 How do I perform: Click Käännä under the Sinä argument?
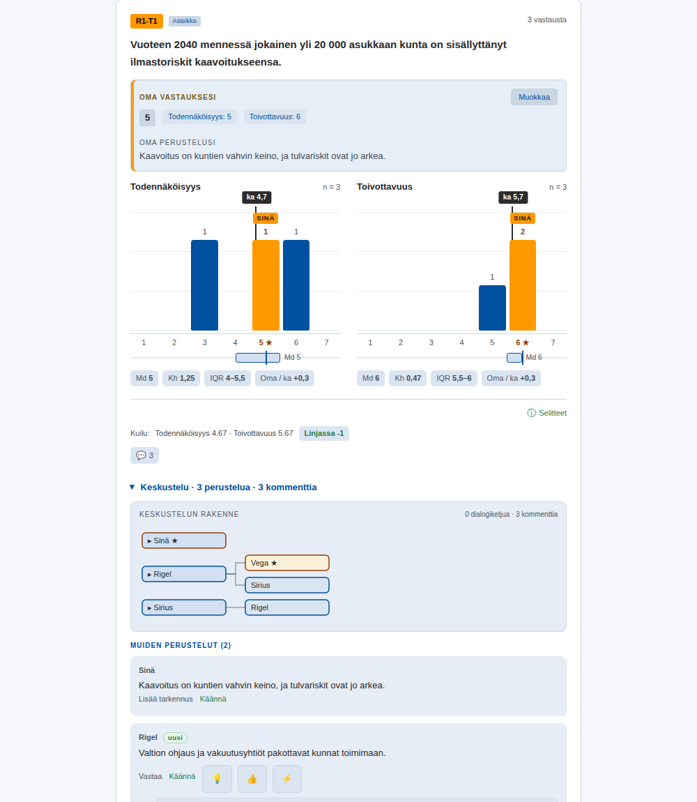point(213,699)
